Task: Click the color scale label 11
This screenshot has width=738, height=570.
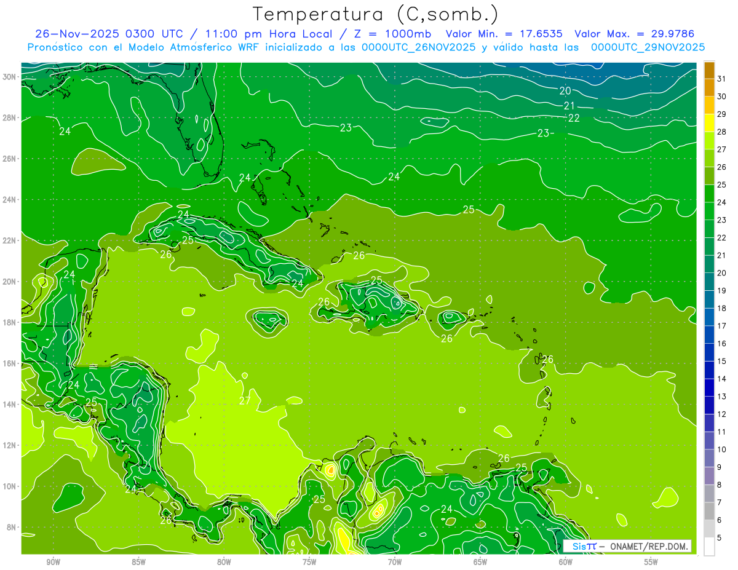Action: [x=722, y=432]
